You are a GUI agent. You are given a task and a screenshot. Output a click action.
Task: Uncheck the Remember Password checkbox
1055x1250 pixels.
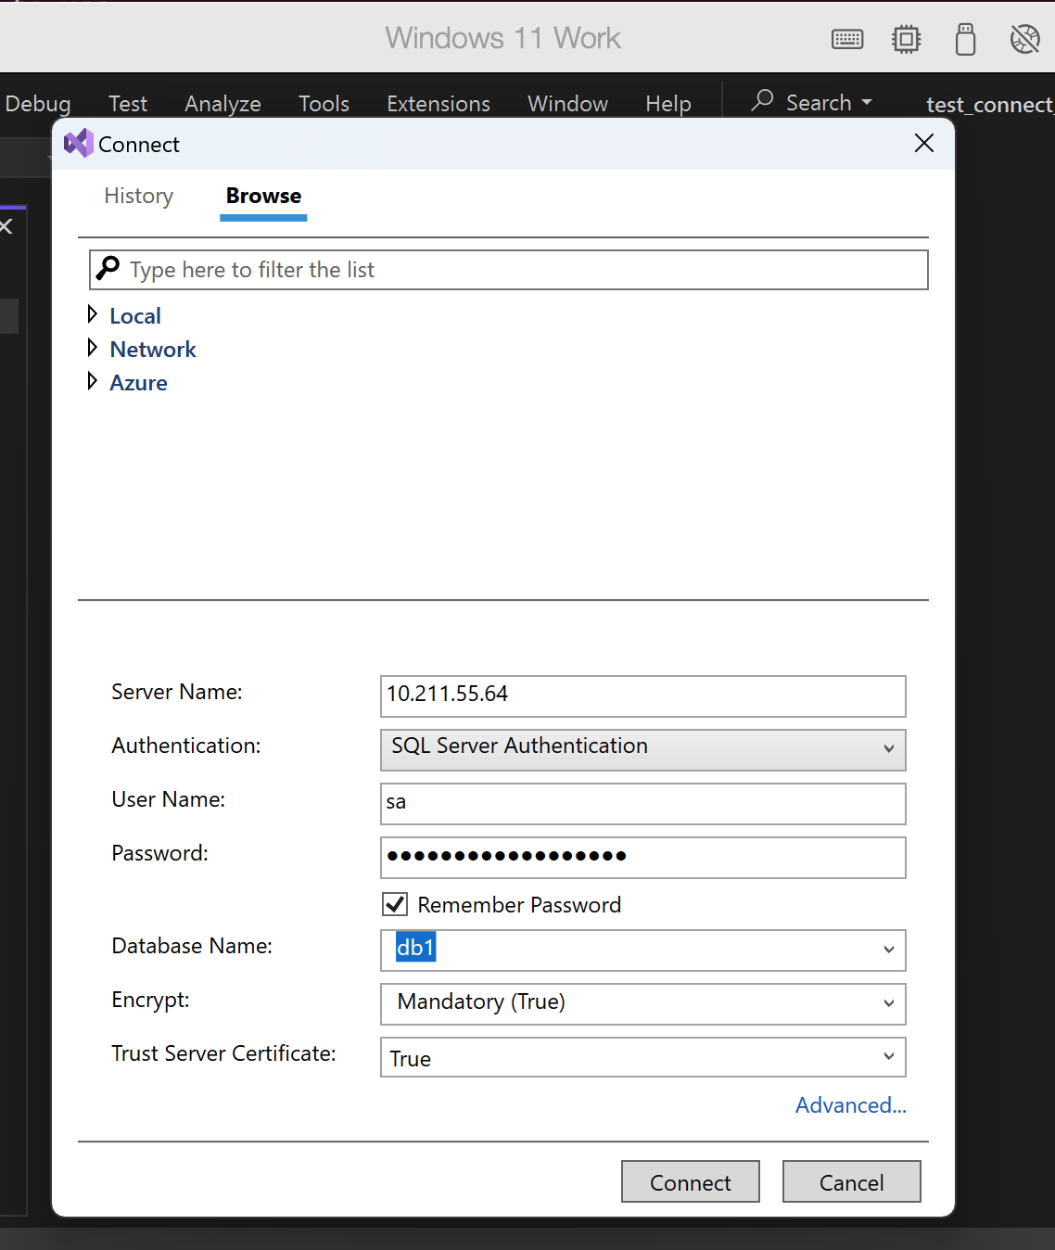(x=395, y=904)
